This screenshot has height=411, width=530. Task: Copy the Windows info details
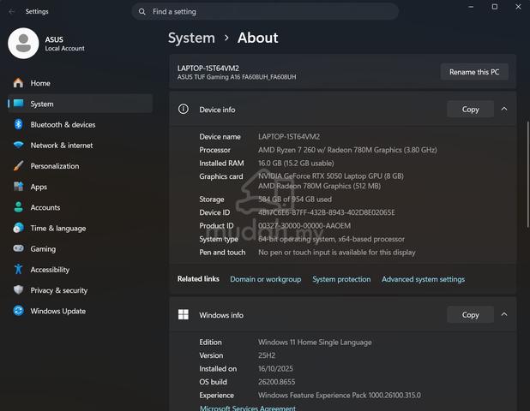(470, 315)
